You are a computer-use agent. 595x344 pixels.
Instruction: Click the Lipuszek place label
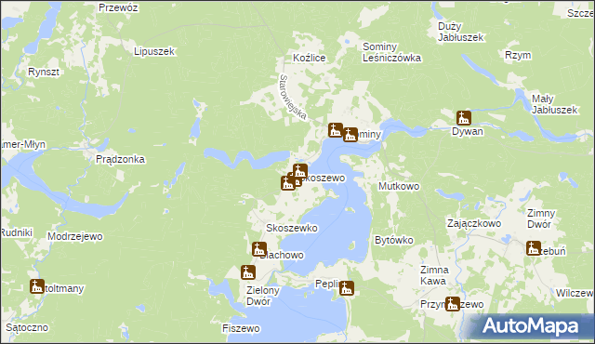154,51
